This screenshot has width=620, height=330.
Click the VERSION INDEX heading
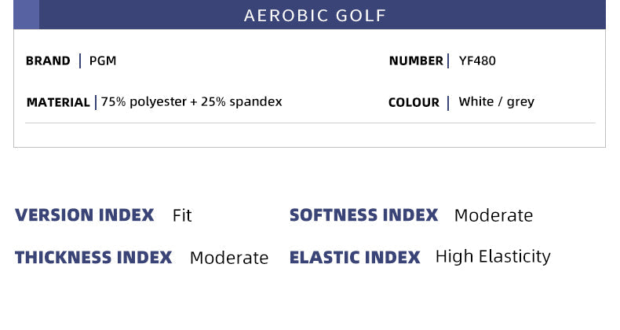[x=85, y=215]
